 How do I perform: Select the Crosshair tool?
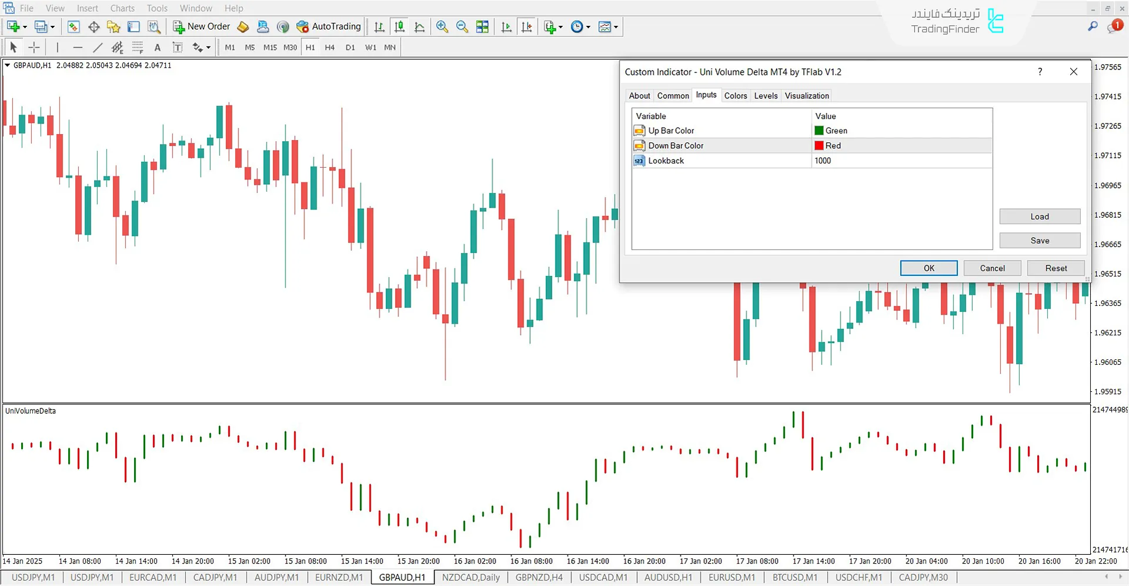[x=34, y=47]
